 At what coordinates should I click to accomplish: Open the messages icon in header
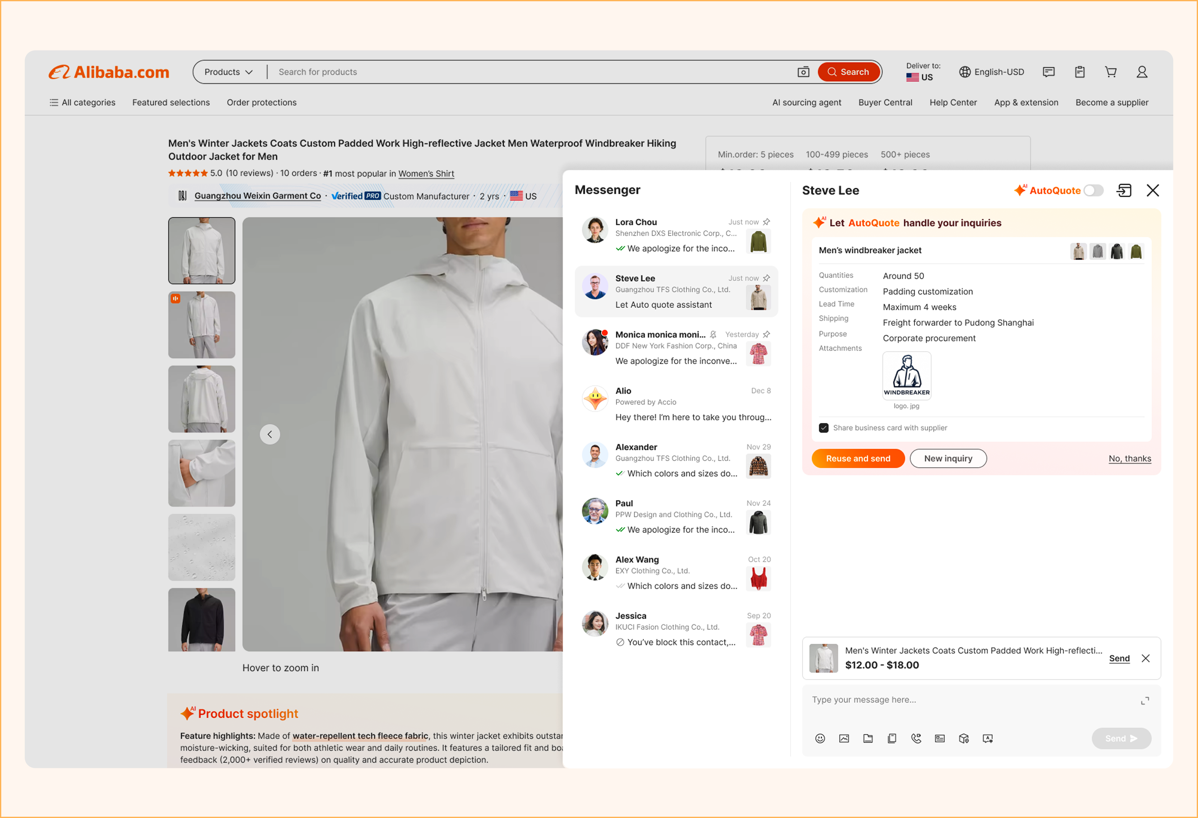click(x=1049, y=72)
